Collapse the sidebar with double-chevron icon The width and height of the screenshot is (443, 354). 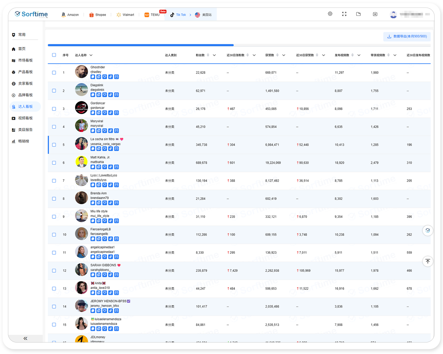25,338
